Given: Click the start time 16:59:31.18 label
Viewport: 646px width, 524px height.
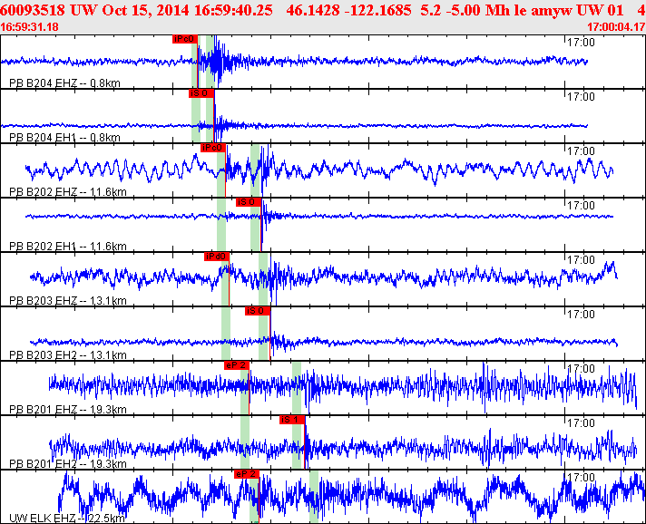Looking at the screenshot, I should pyautogui.click(x=30, y=27).
